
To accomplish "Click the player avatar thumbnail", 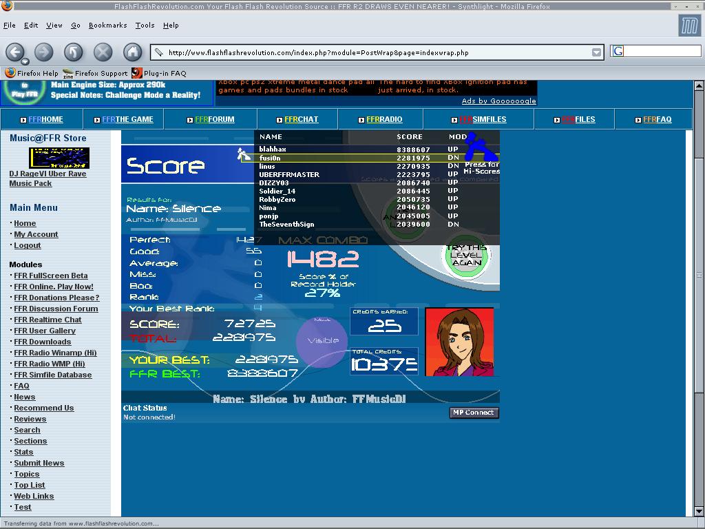I will pos(459,342).
